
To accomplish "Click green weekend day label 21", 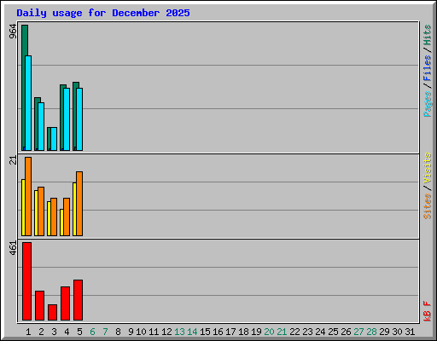I will tap(282, 332).
